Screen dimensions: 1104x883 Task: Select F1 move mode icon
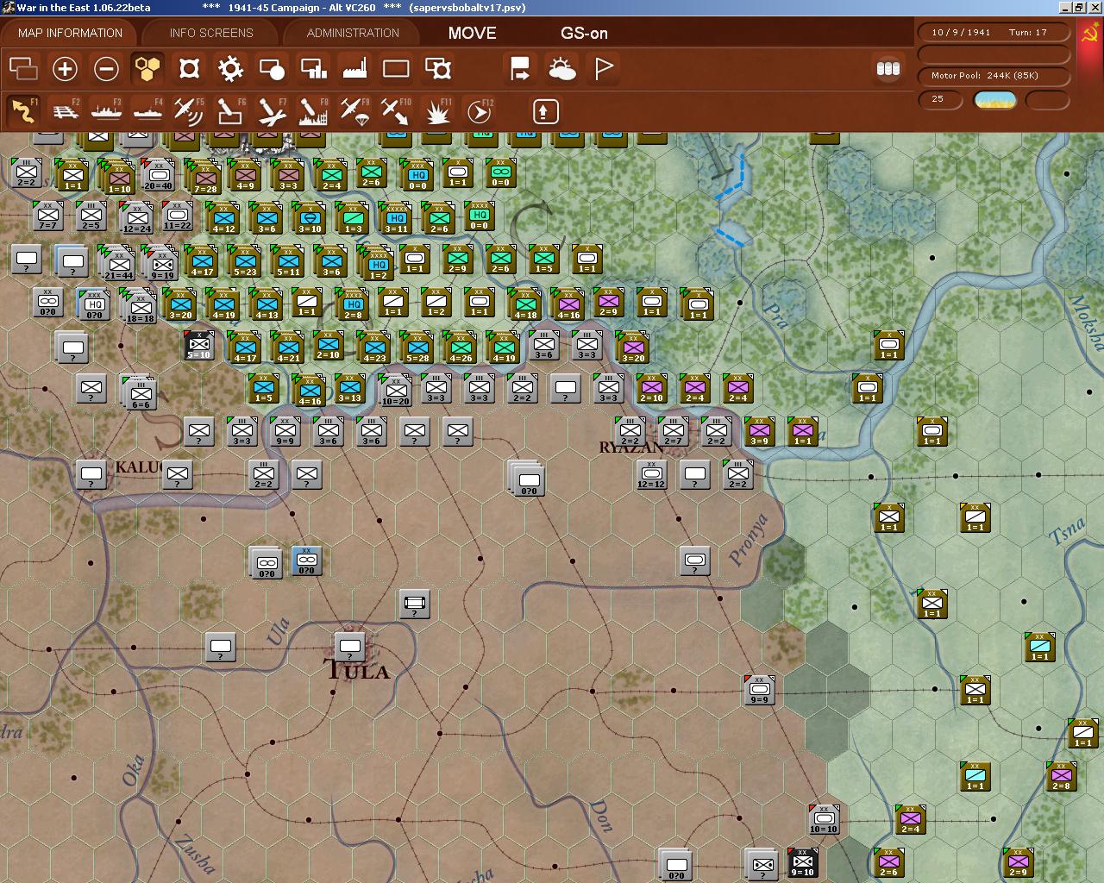[x=23, y=111]
